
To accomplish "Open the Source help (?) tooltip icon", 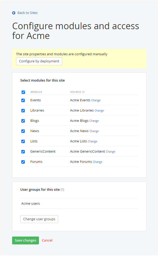I will pos(83,92).
